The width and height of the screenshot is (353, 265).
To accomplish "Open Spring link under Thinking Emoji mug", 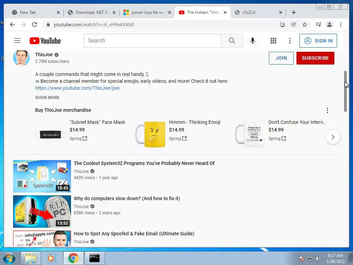I will 178,138.
